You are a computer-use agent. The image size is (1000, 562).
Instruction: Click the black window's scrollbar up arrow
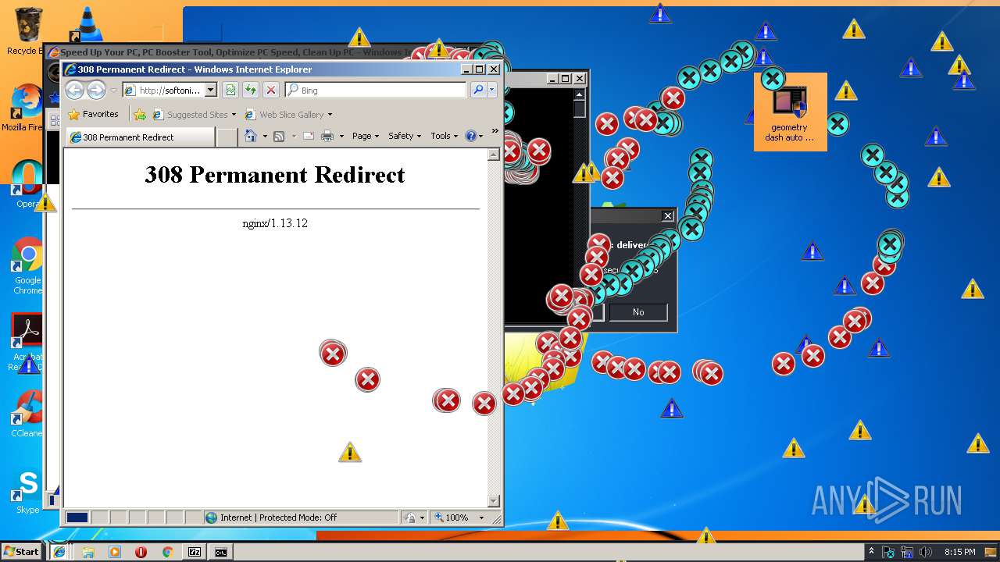tap(580, 94)
